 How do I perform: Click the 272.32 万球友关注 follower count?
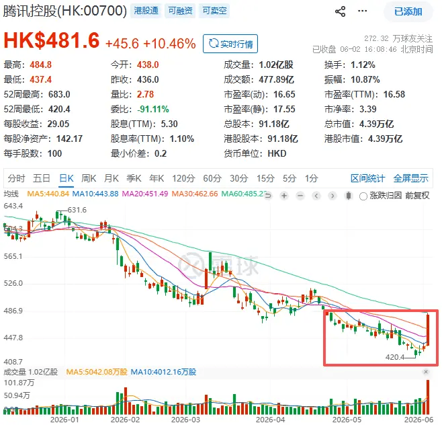[x=398, y=38]
